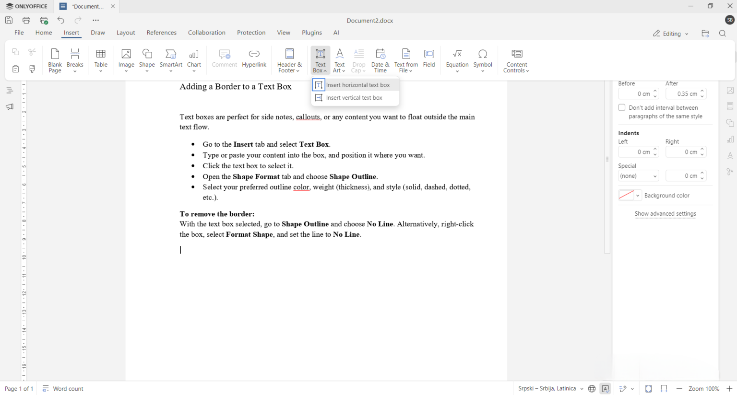
Task: Insert a Symbol
Action: [x=483, y=59]
